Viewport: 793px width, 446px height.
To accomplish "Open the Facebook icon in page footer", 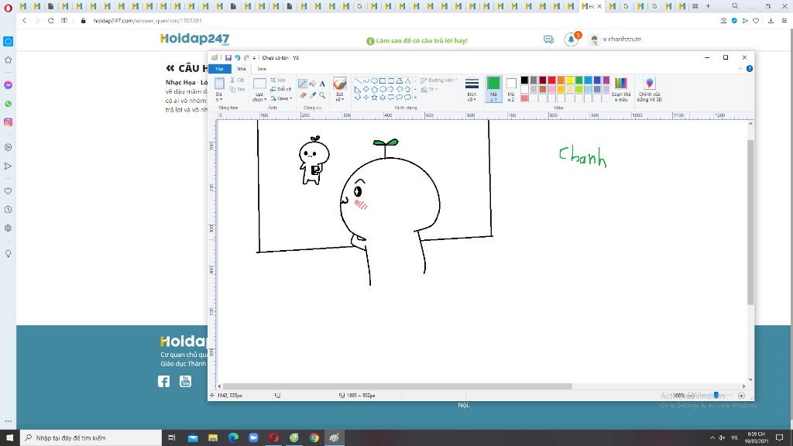I will [164, 381].
